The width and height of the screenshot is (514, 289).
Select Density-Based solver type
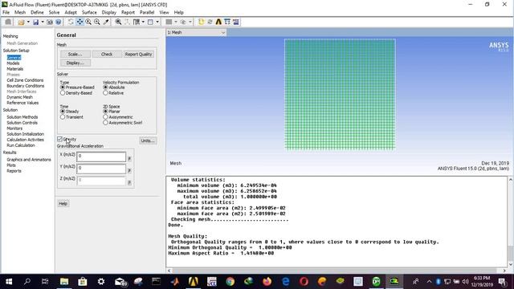click(63, 93)
